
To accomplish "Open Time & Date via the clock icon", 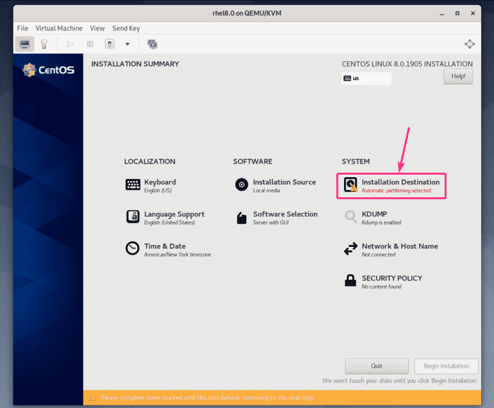I will pos(133,249).
